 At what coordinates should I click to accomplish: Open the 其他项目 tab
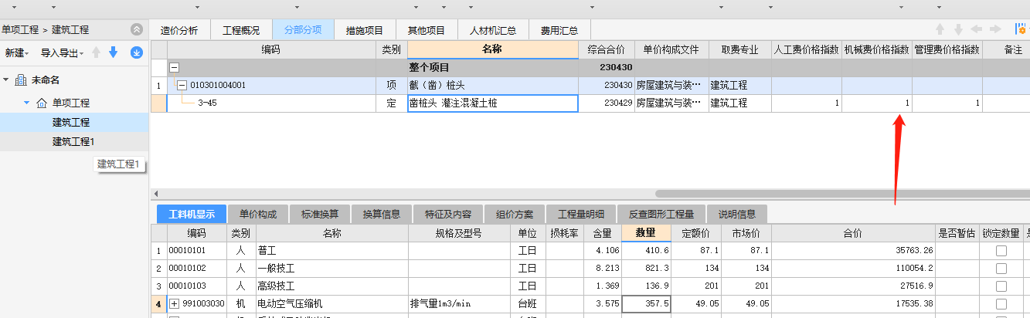pos(427,30)
